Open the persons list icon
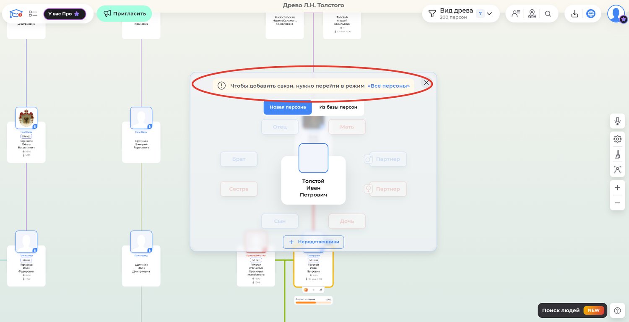The height and width of the screenshot is (322, 629). coord(515,13)
